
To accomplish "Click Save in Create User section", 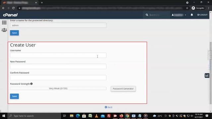I will tap(15, 96).
